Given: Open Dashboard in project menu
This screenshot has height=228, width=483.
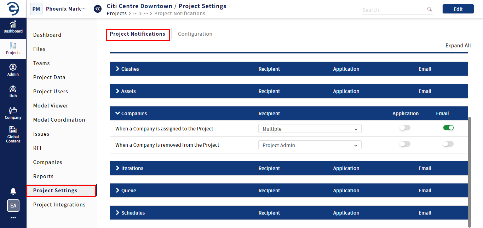Looking at the screenshot, I should 47,35.
